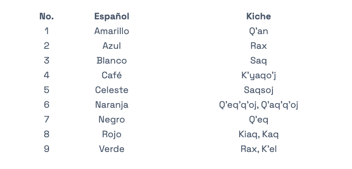Click the 'No.' column header

[x=46, y=16]
